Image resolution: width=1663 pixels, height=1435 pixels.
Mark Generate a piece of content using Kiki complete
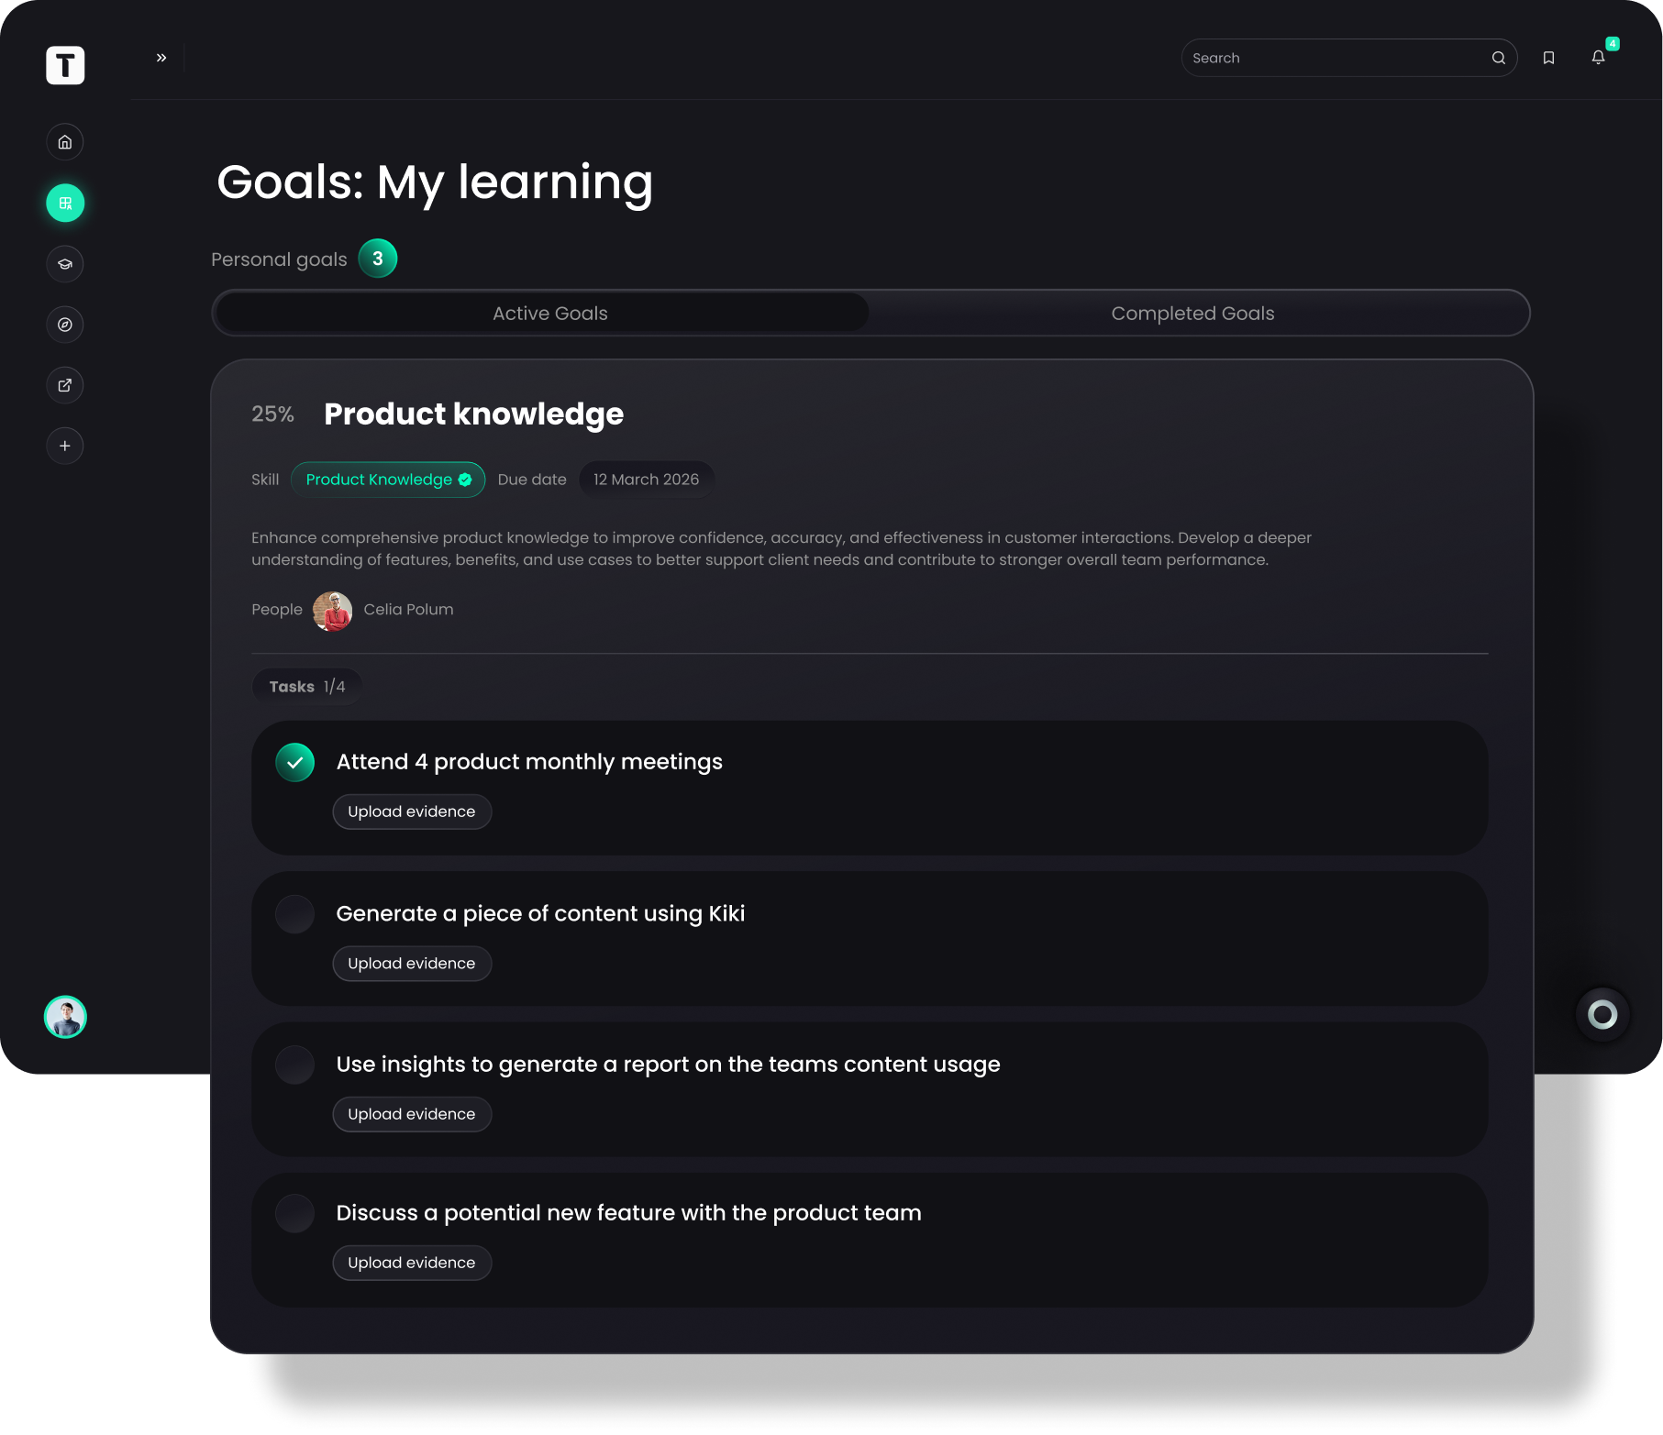[x=294, y=913]
